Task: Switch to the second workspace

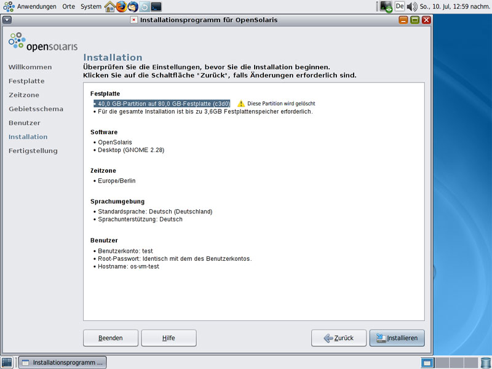Action: 442,362
